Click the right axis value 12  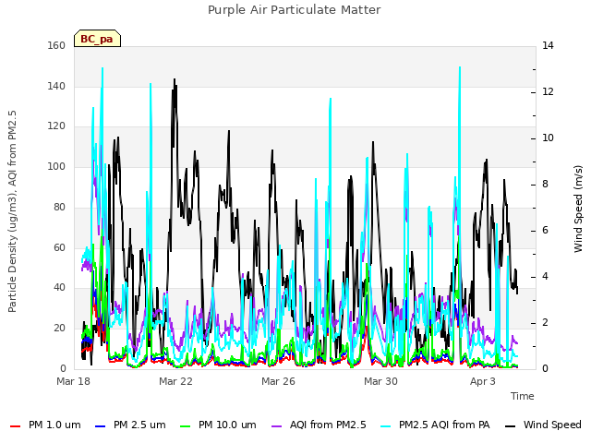[x=548, y=92]
